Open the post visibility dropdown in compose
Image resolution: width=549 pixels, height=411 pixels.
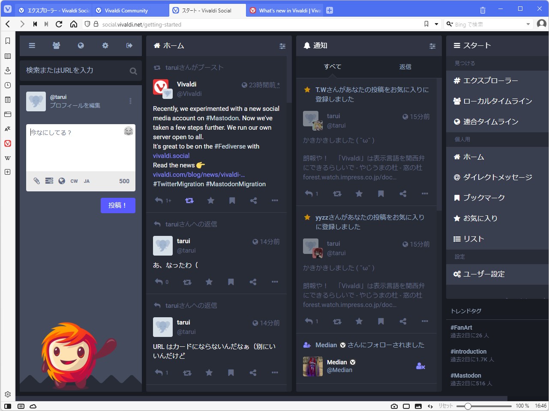coord(61,181)
